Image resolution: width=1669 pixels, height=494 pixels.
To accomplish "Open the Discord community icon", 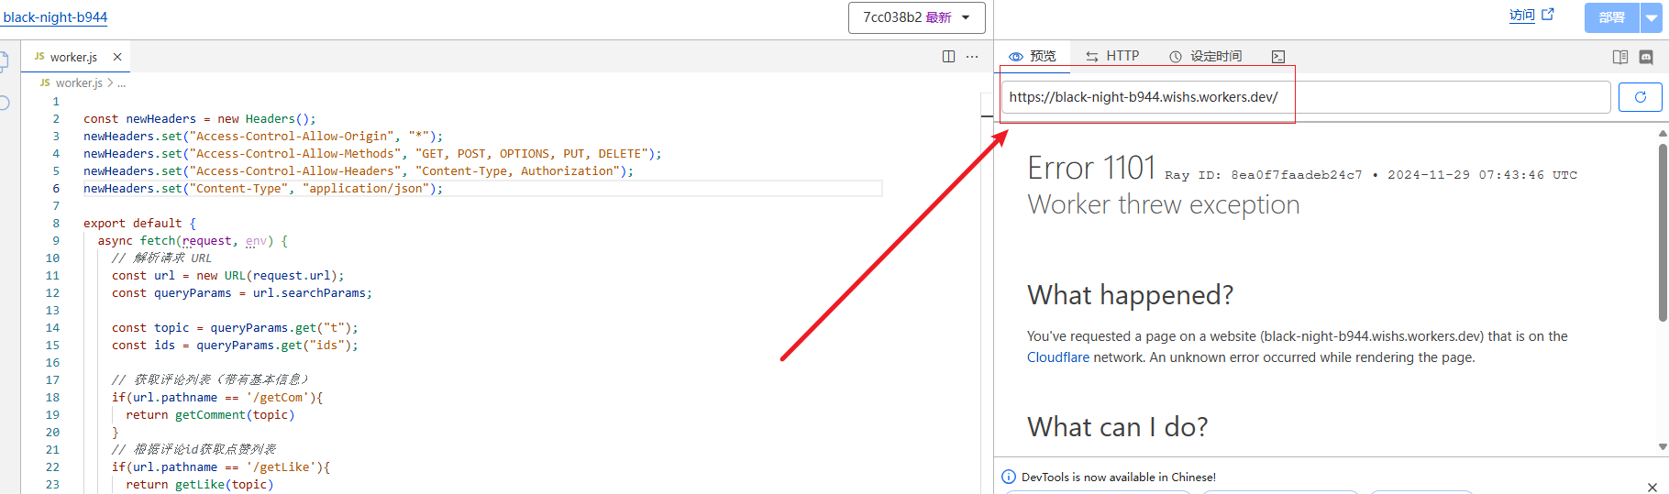I will pos(1646,57).
